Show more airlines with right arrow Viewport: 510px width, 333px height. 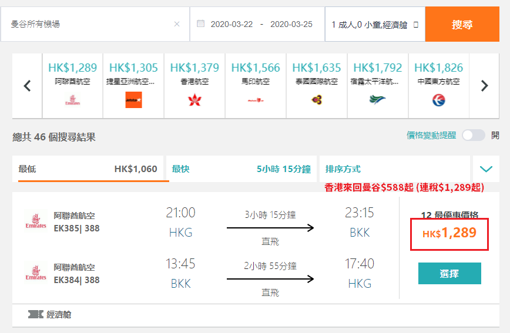pyautogui.click(x=484, y=86)
